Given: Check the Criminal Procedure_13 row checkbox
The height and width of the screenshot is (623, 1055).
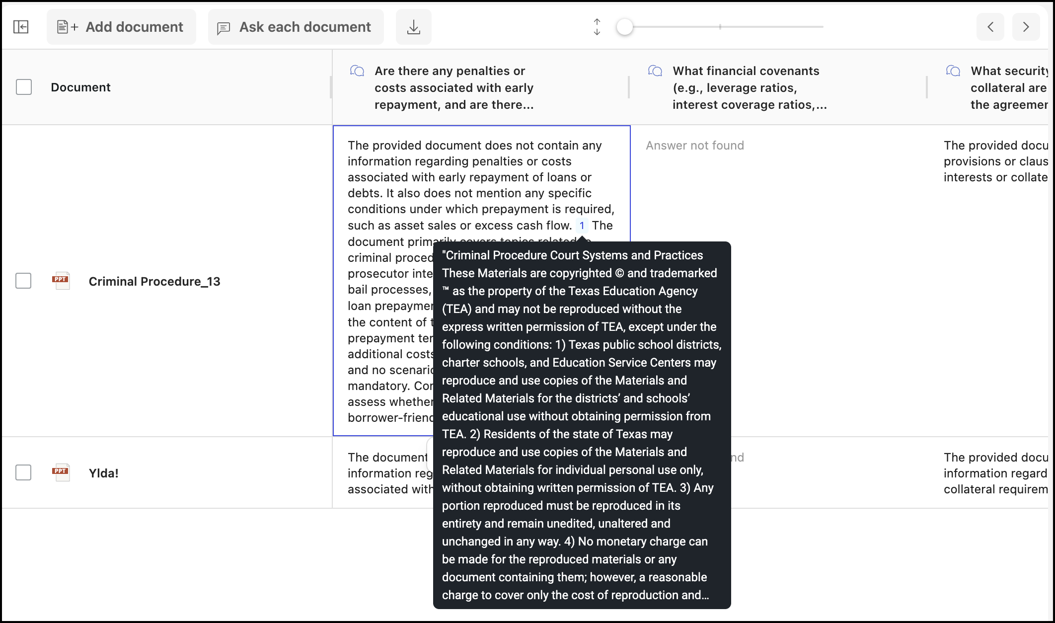Looking at the screenshot, I should (23, 281).
